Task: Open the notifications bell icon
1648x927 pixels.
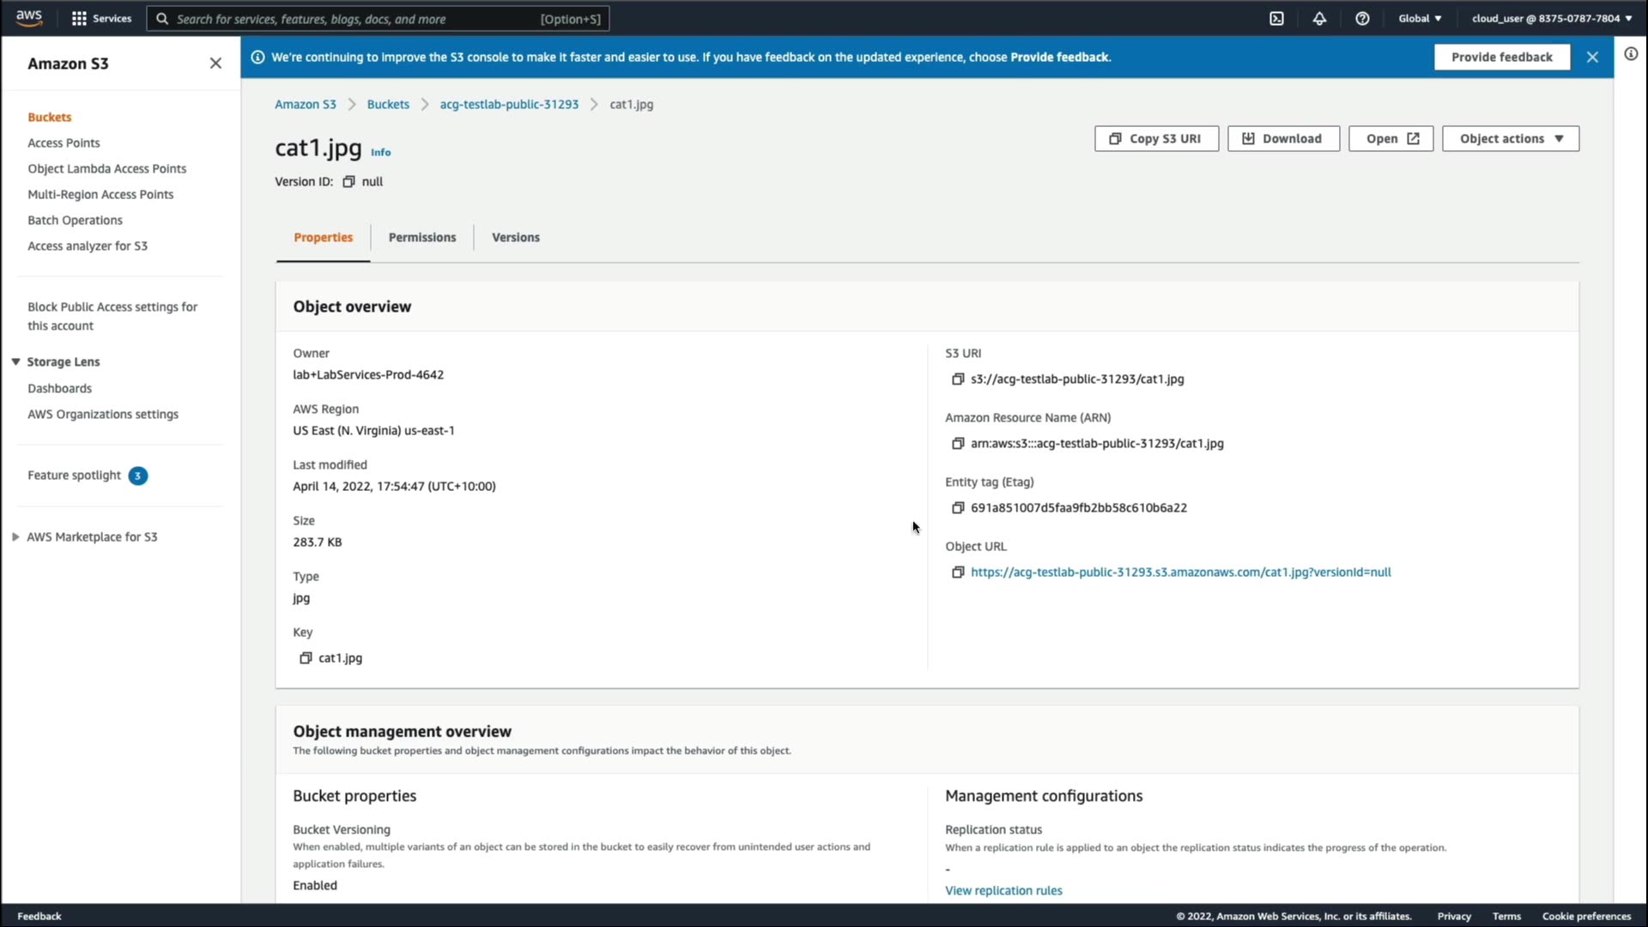Action: (x=1319, y=18)
